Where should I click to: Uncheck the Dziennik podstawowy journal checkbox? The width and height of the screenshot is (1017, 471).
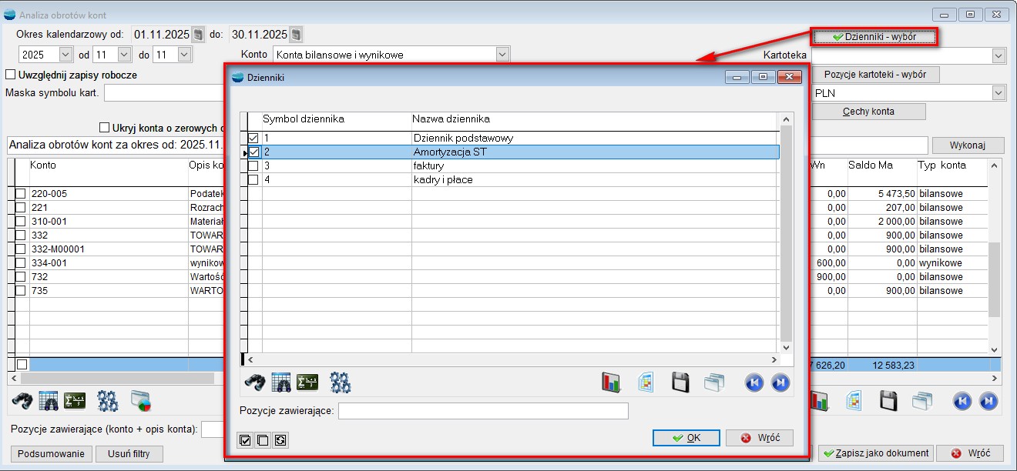tap(253, 139)
